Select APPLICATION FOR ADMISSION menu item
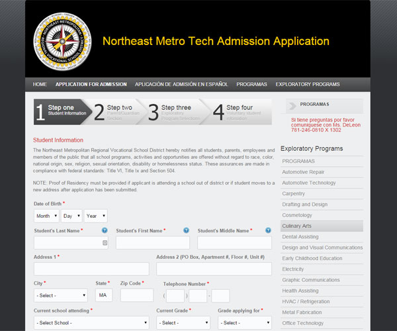 pyautogui.click(x=91, y=84)
